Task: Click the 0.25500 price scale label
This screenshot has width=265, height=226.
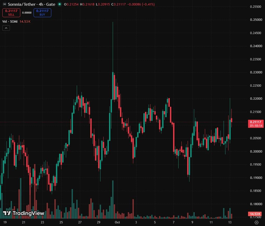Action: (256, 7)
